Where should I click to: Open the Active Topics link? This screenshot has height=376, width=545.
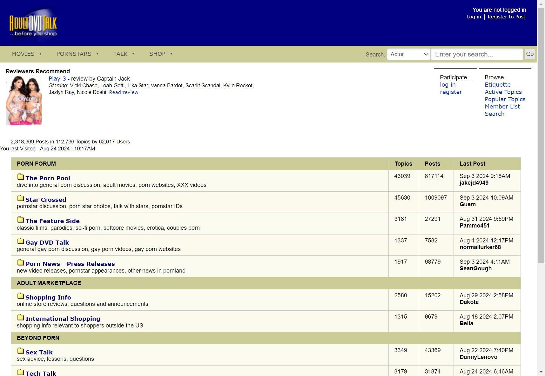coord(503,92)
